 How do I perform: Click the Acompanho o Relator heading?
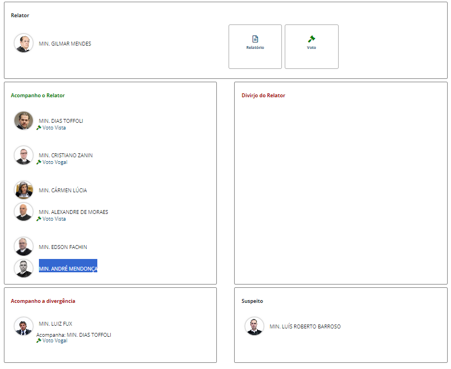tap(38, 96)
